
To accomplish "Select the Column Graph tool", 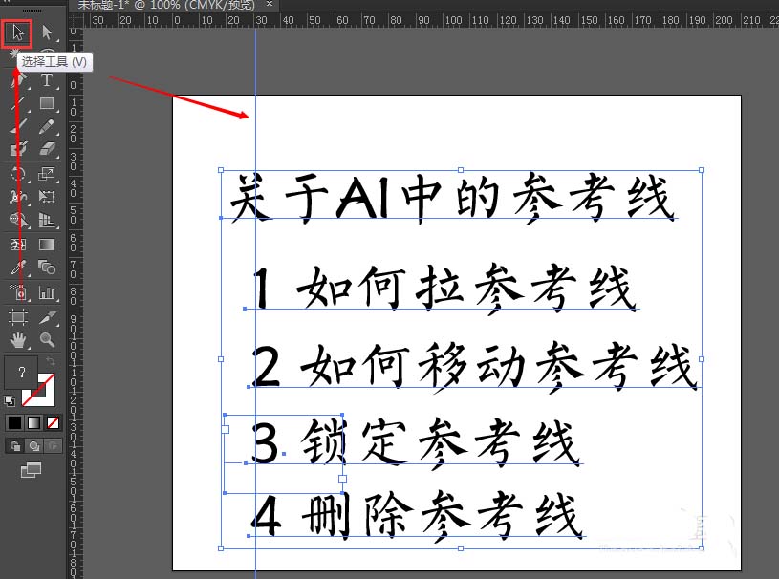I will click(x=47, y=292).
